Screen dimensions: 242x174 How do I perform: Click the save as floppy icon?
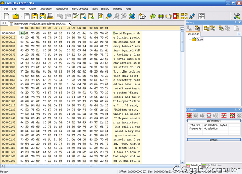(35, 16)
